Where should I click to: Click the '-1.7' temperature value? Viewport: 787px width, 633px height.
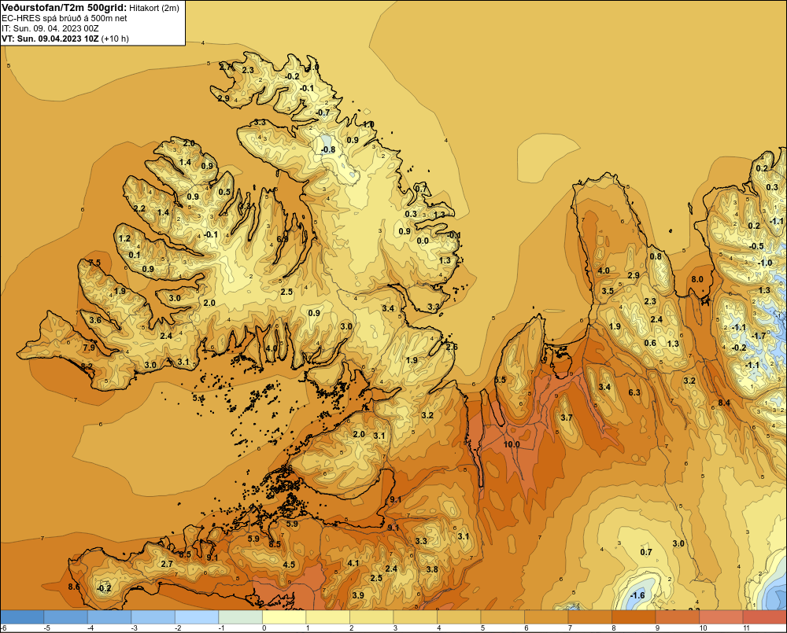(758, 336)
